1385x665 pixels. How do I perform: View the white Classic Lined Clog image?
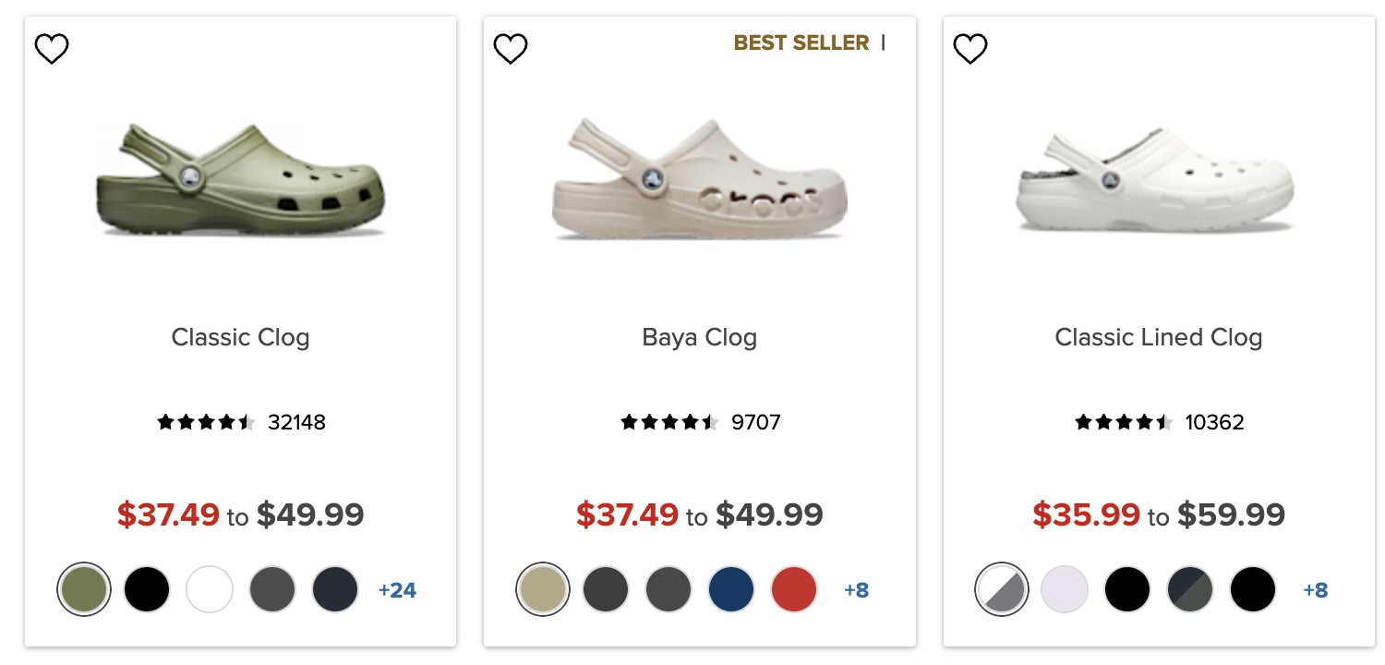coord(1158,180)
